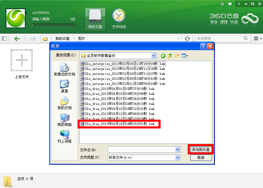Expand the 查找范围 folder dropdown
The image size is (263, 188).
click(x=153, y=55)
